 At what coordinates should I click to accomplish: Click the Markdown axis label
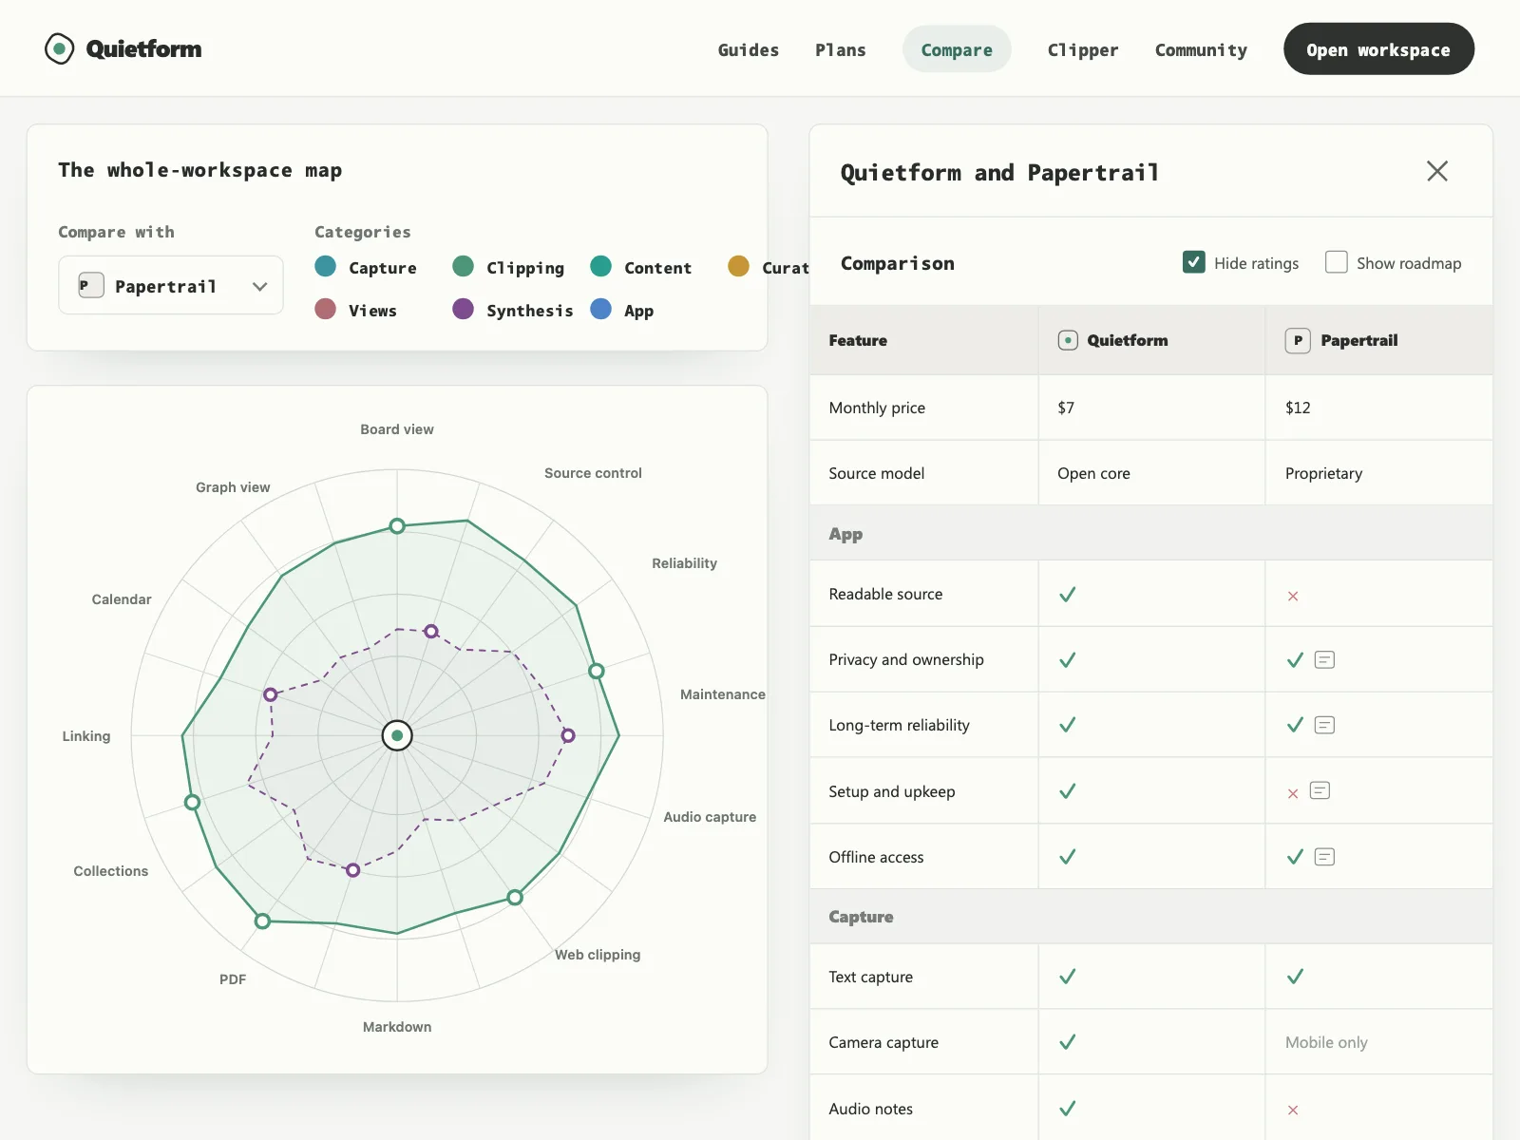[x=397, y=1027]
